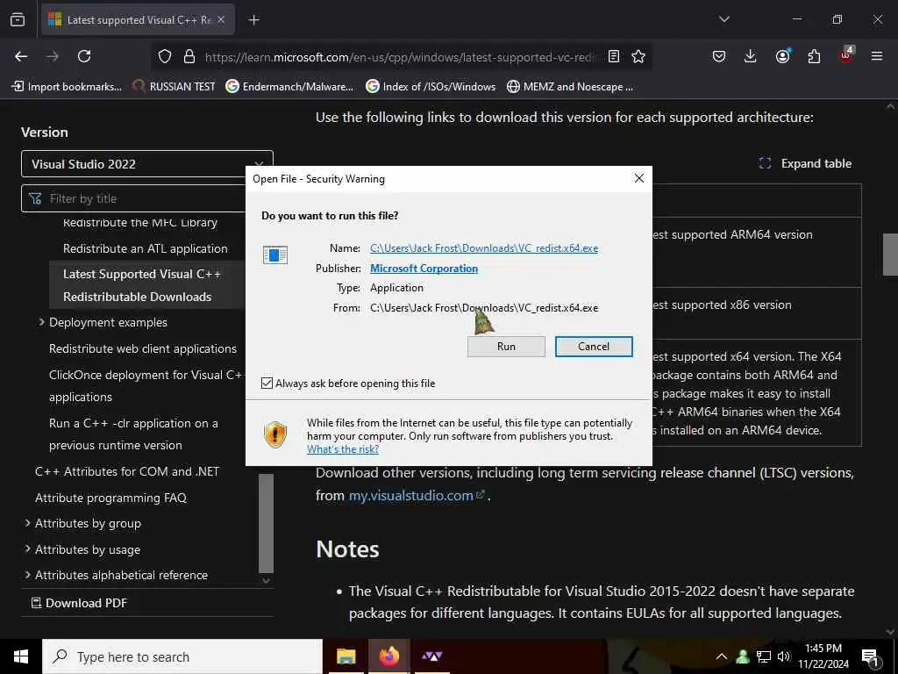Click Microsoft Corporation publisher link
This screenshot has height=674, width=898.
point(424,269)
